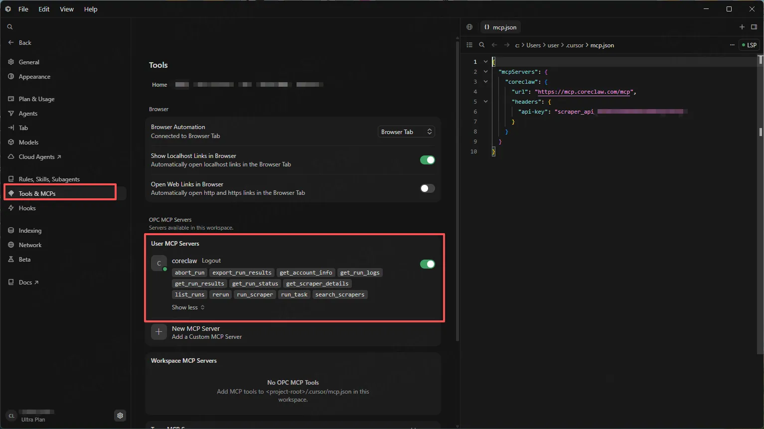Click the CL account avatar

(x=11, y=416)
